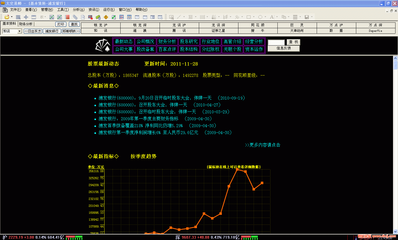The width and height of the screenshot is (398, 240).
Task: Select the 同花顺 data source cell
Action: click(x=258, y=25)
